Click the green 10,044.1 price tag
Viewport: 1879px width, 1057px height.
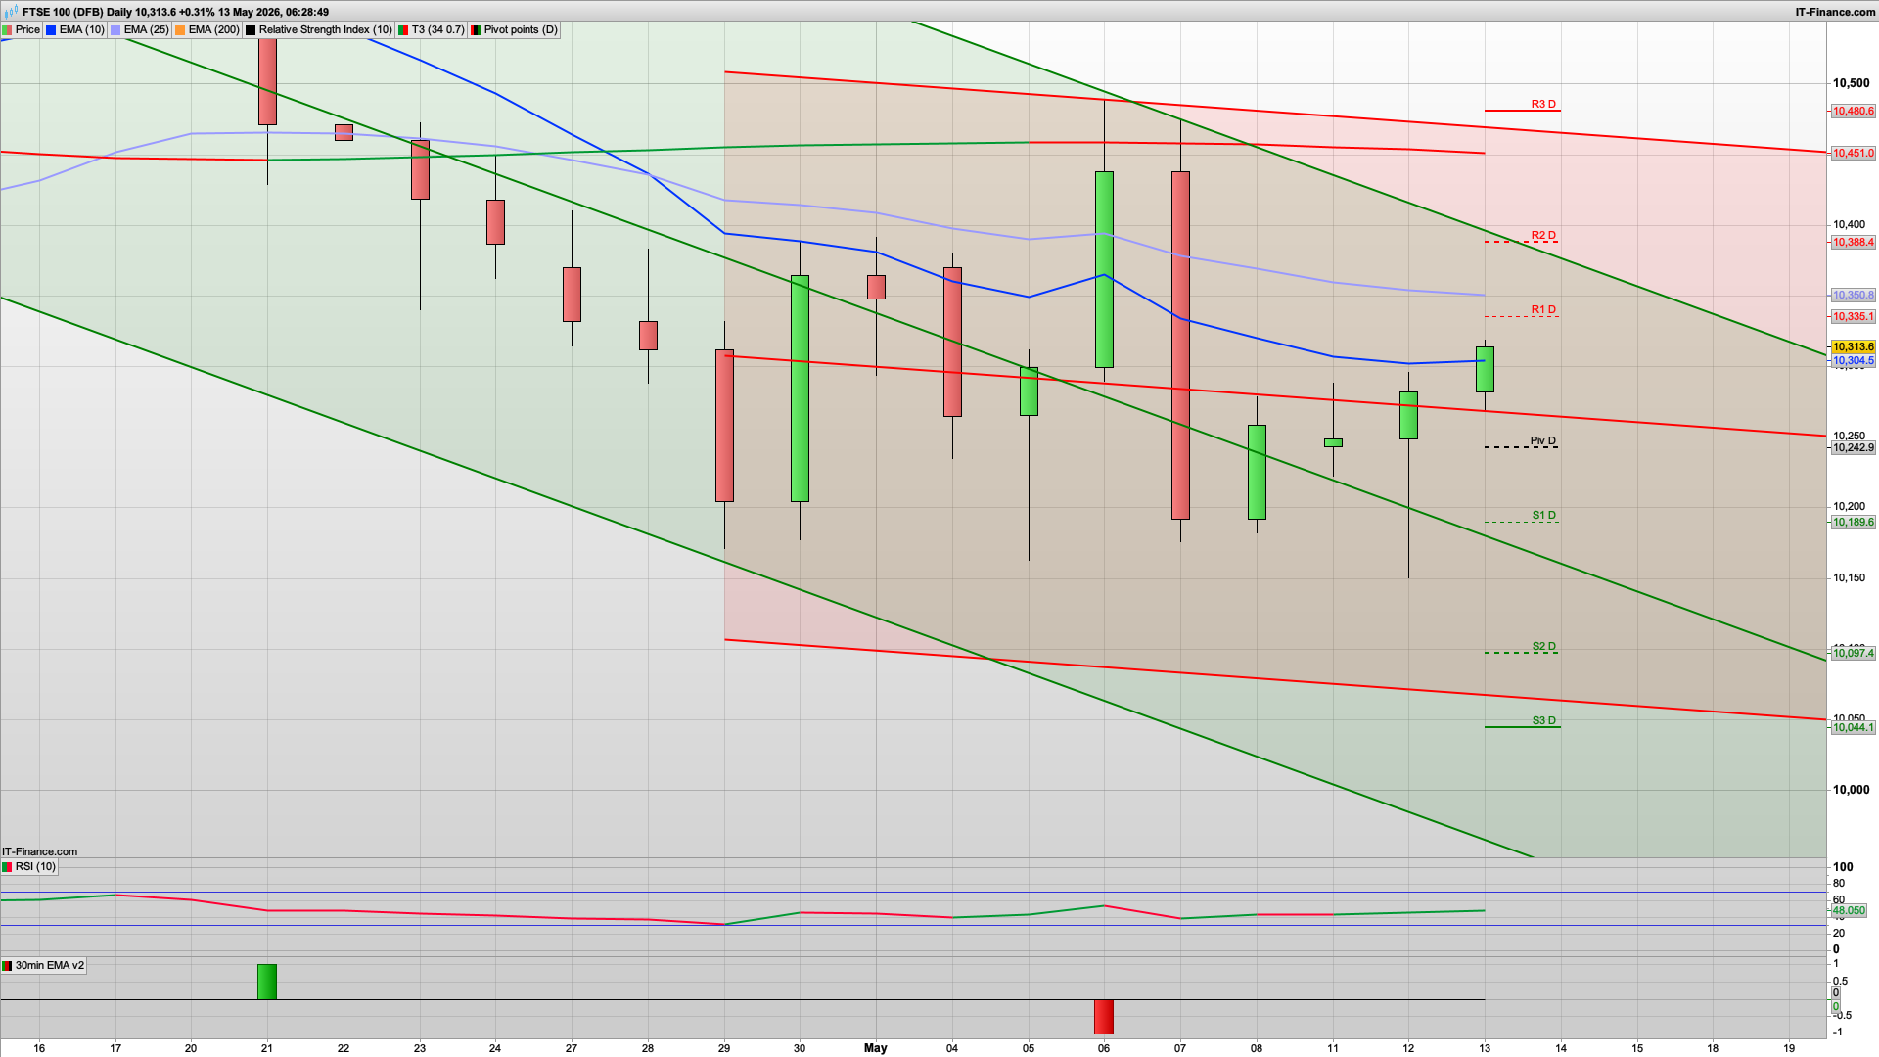click(1853, 727)
